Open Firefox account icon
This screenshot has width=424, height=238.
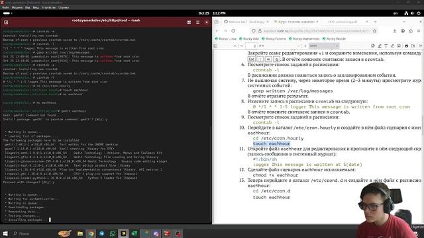[403, 31]
